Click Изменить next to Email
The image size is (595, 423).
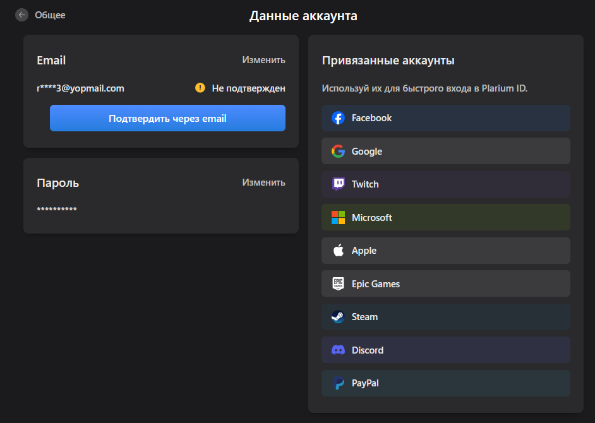coord(264,60)
